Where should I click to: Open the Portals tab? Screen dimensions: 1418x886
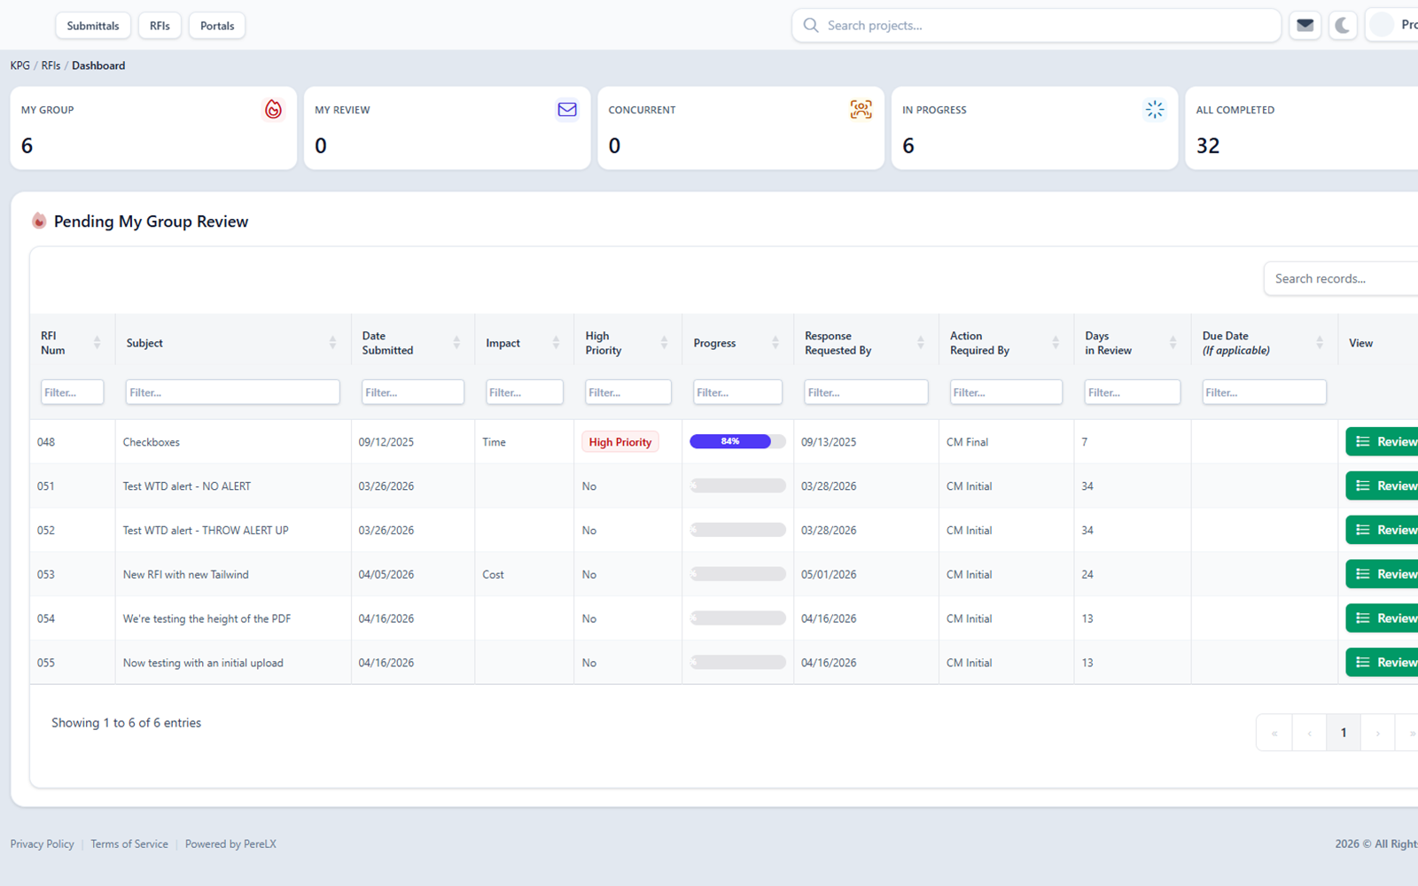coord(217,26)
